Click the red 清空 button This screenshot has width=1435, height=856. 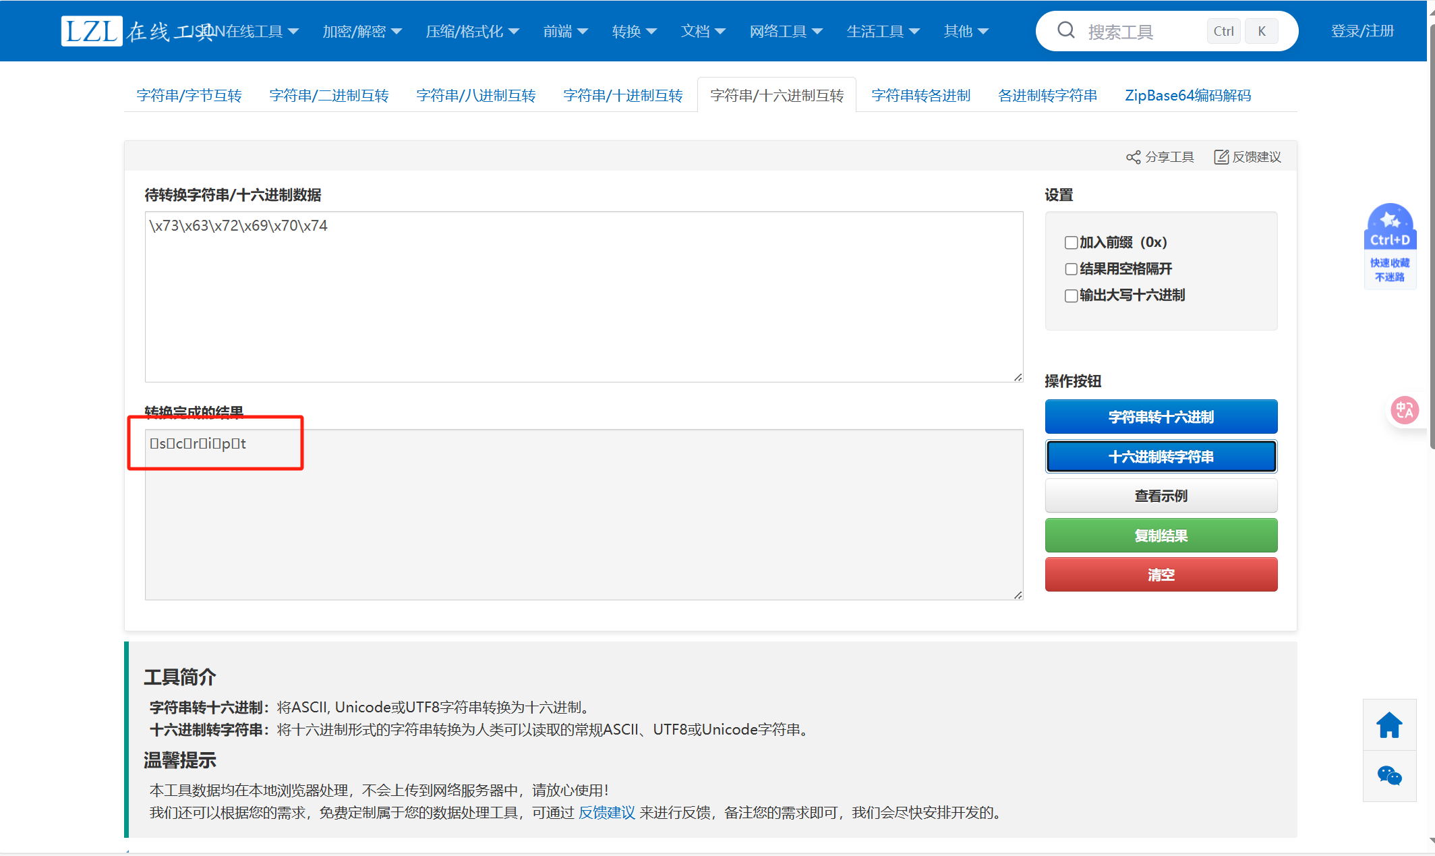pyautogui.click(x=1161, y=575)
